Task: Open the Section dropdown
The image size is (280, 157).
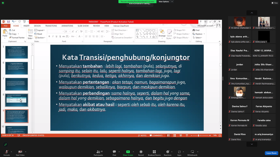Action: point(40,38)
